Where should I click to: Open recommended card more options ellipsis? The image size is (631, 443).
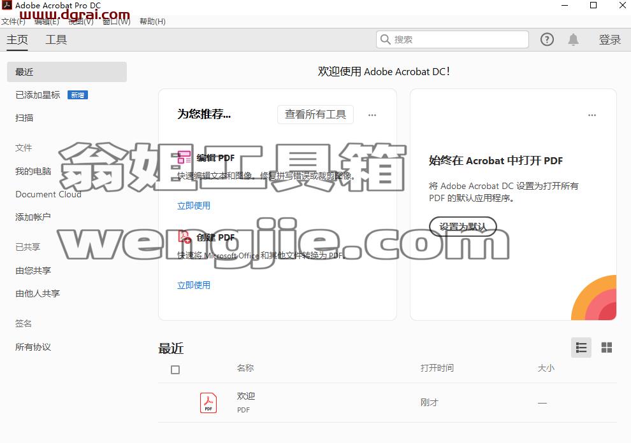372,115
